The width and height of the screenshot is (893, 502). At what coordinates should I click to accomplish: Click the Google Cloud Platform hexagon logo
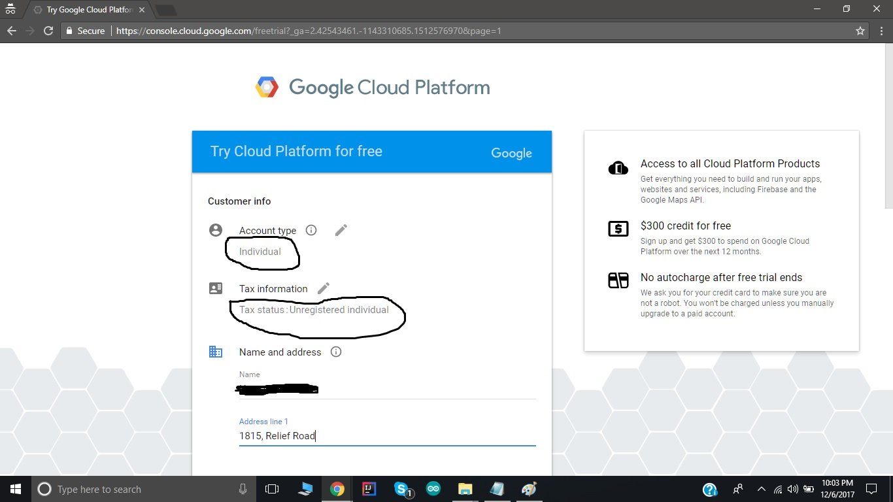[267, 87]
